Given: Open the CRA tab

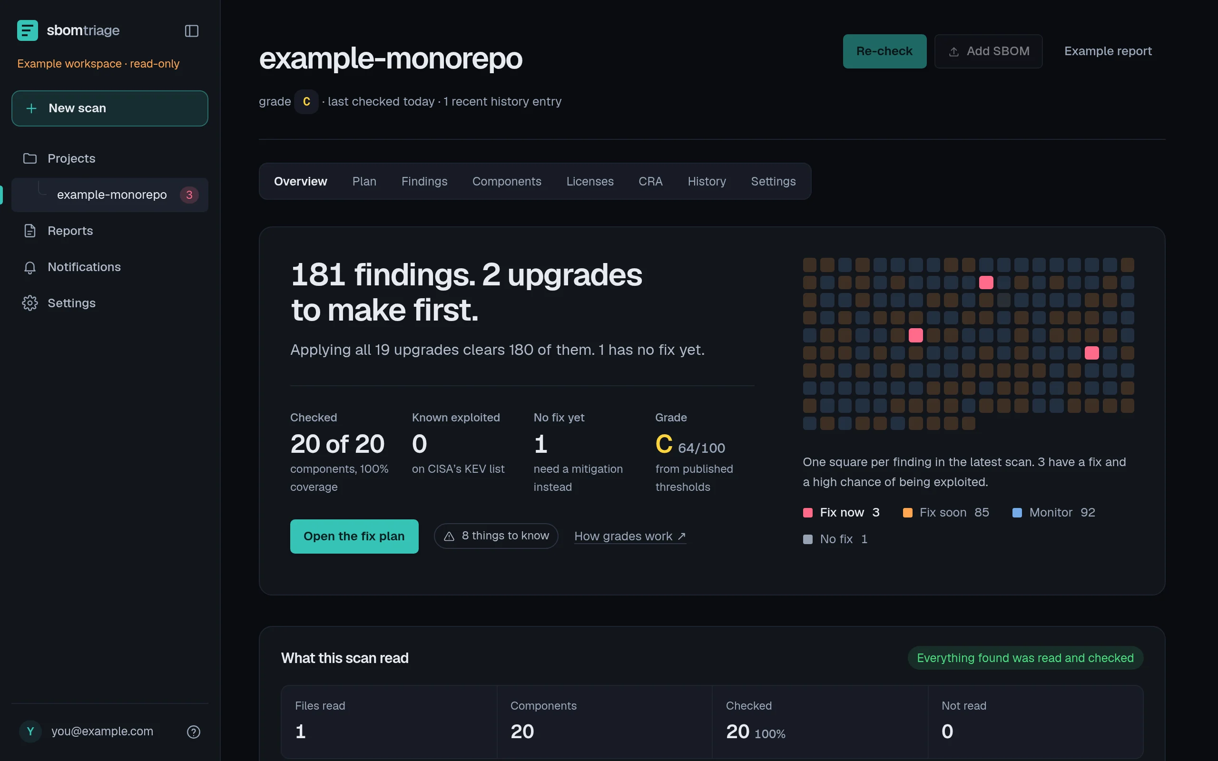Looking at the screenshot, I should point(650,181).
